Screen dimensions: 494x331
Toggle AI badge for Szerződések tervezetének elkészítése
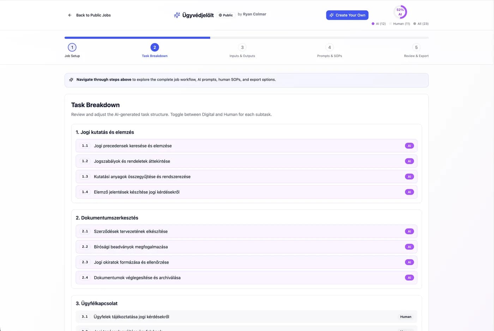point(409,231)
